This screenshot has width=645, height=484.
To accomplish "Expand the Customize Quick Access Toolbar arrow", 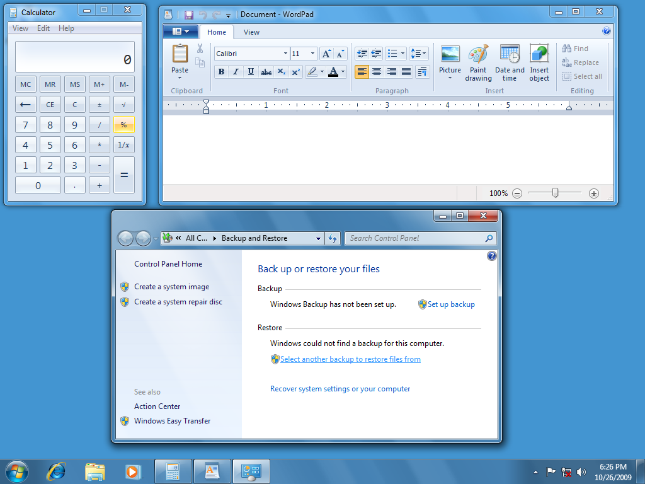I will coord(228,16).
